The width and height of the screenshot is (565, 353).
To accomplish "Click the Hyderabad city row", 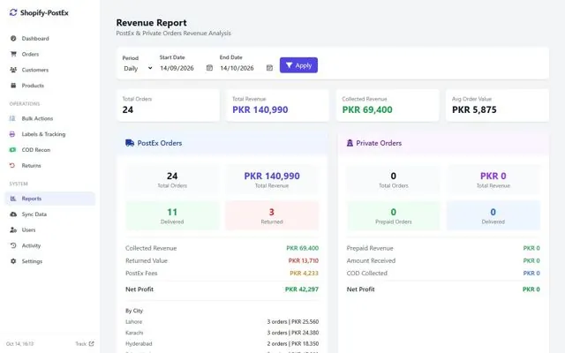I will coord(222,343).
